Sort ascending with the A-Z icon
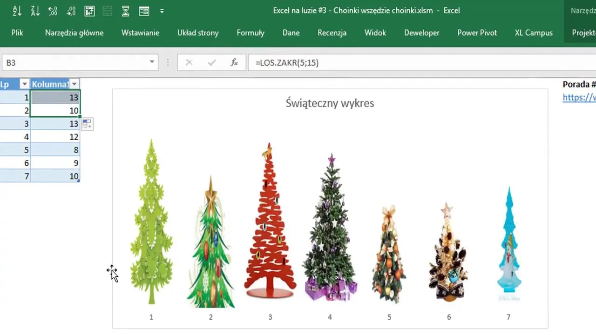Screen dimensions: 596x335 click(17, 11)
